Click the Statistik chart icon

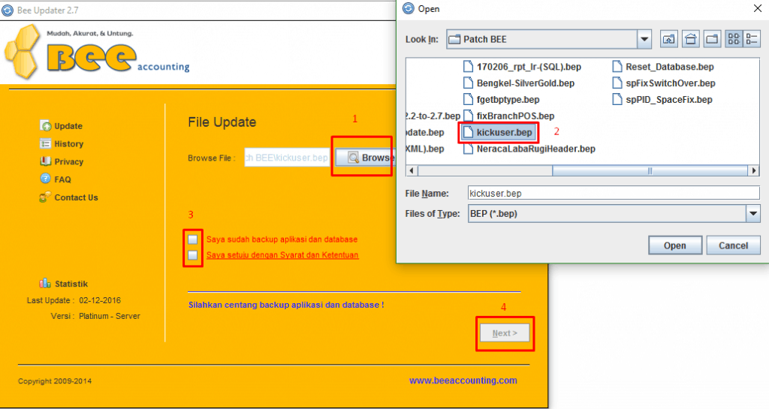(x=45, y=283)
